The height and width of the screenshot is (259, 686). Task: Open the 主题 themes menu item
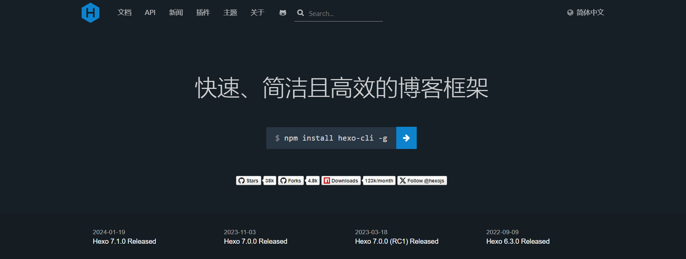coord(230,13)
